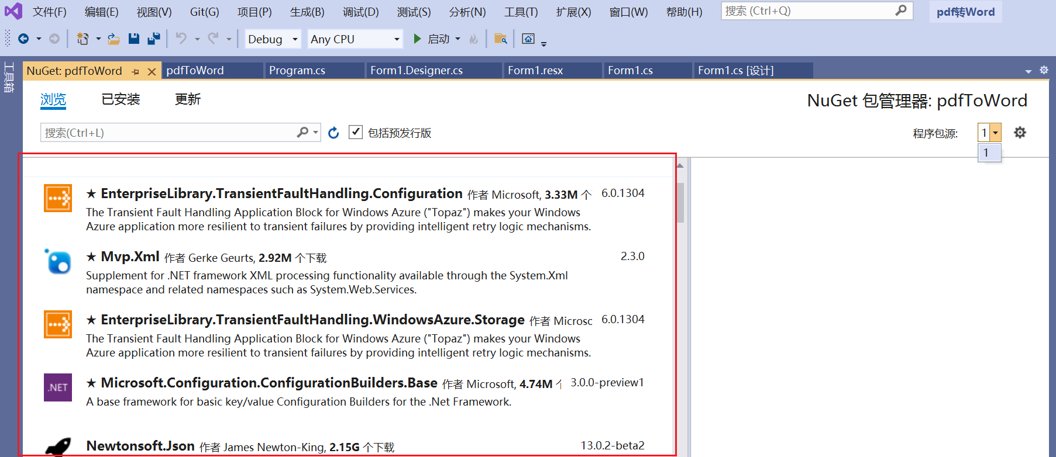The image size is (1056, 457).
Task: Click the WindowsAzure.Storage package icon
Action: [58, 324]
